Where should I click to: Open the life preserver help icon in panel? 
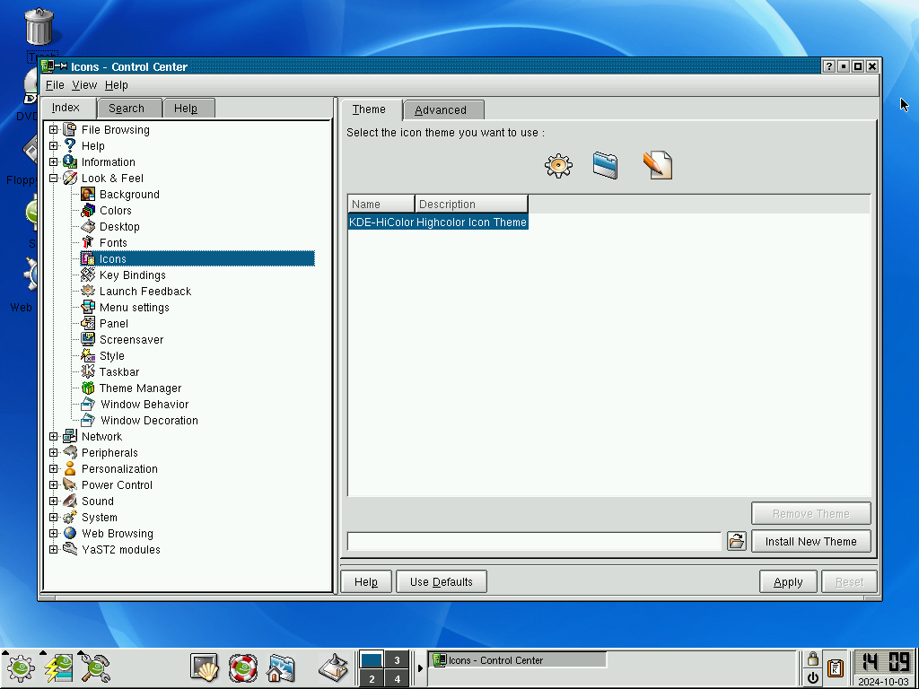(x=242, y=667)
